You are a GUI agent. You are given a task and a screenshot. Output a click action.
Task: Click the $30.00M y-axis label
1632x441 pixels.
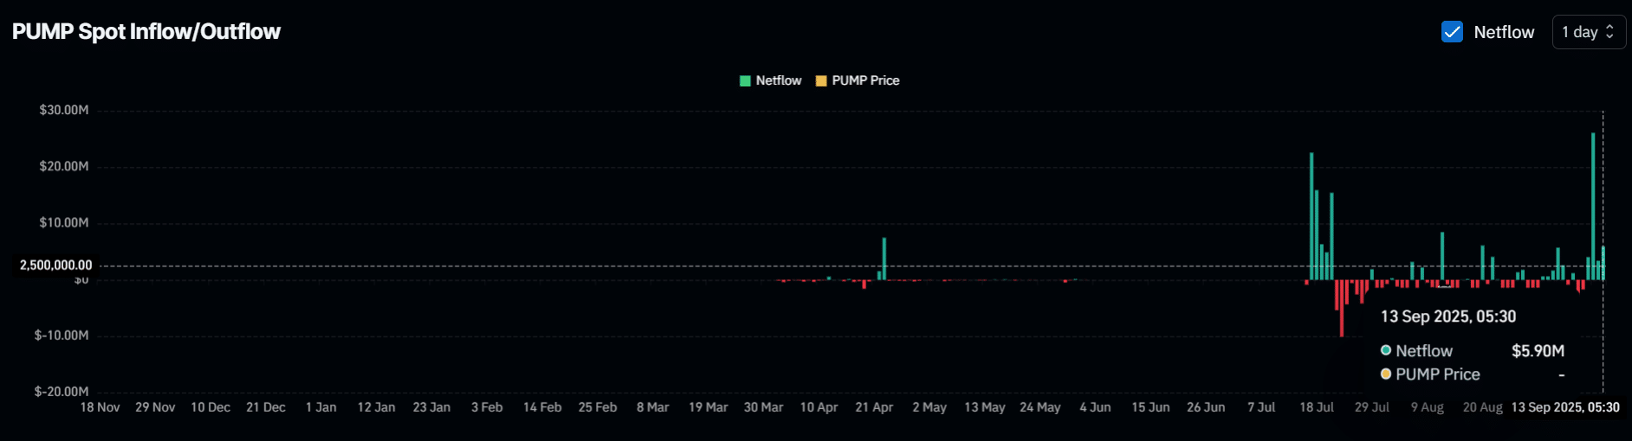pos(64,111)
